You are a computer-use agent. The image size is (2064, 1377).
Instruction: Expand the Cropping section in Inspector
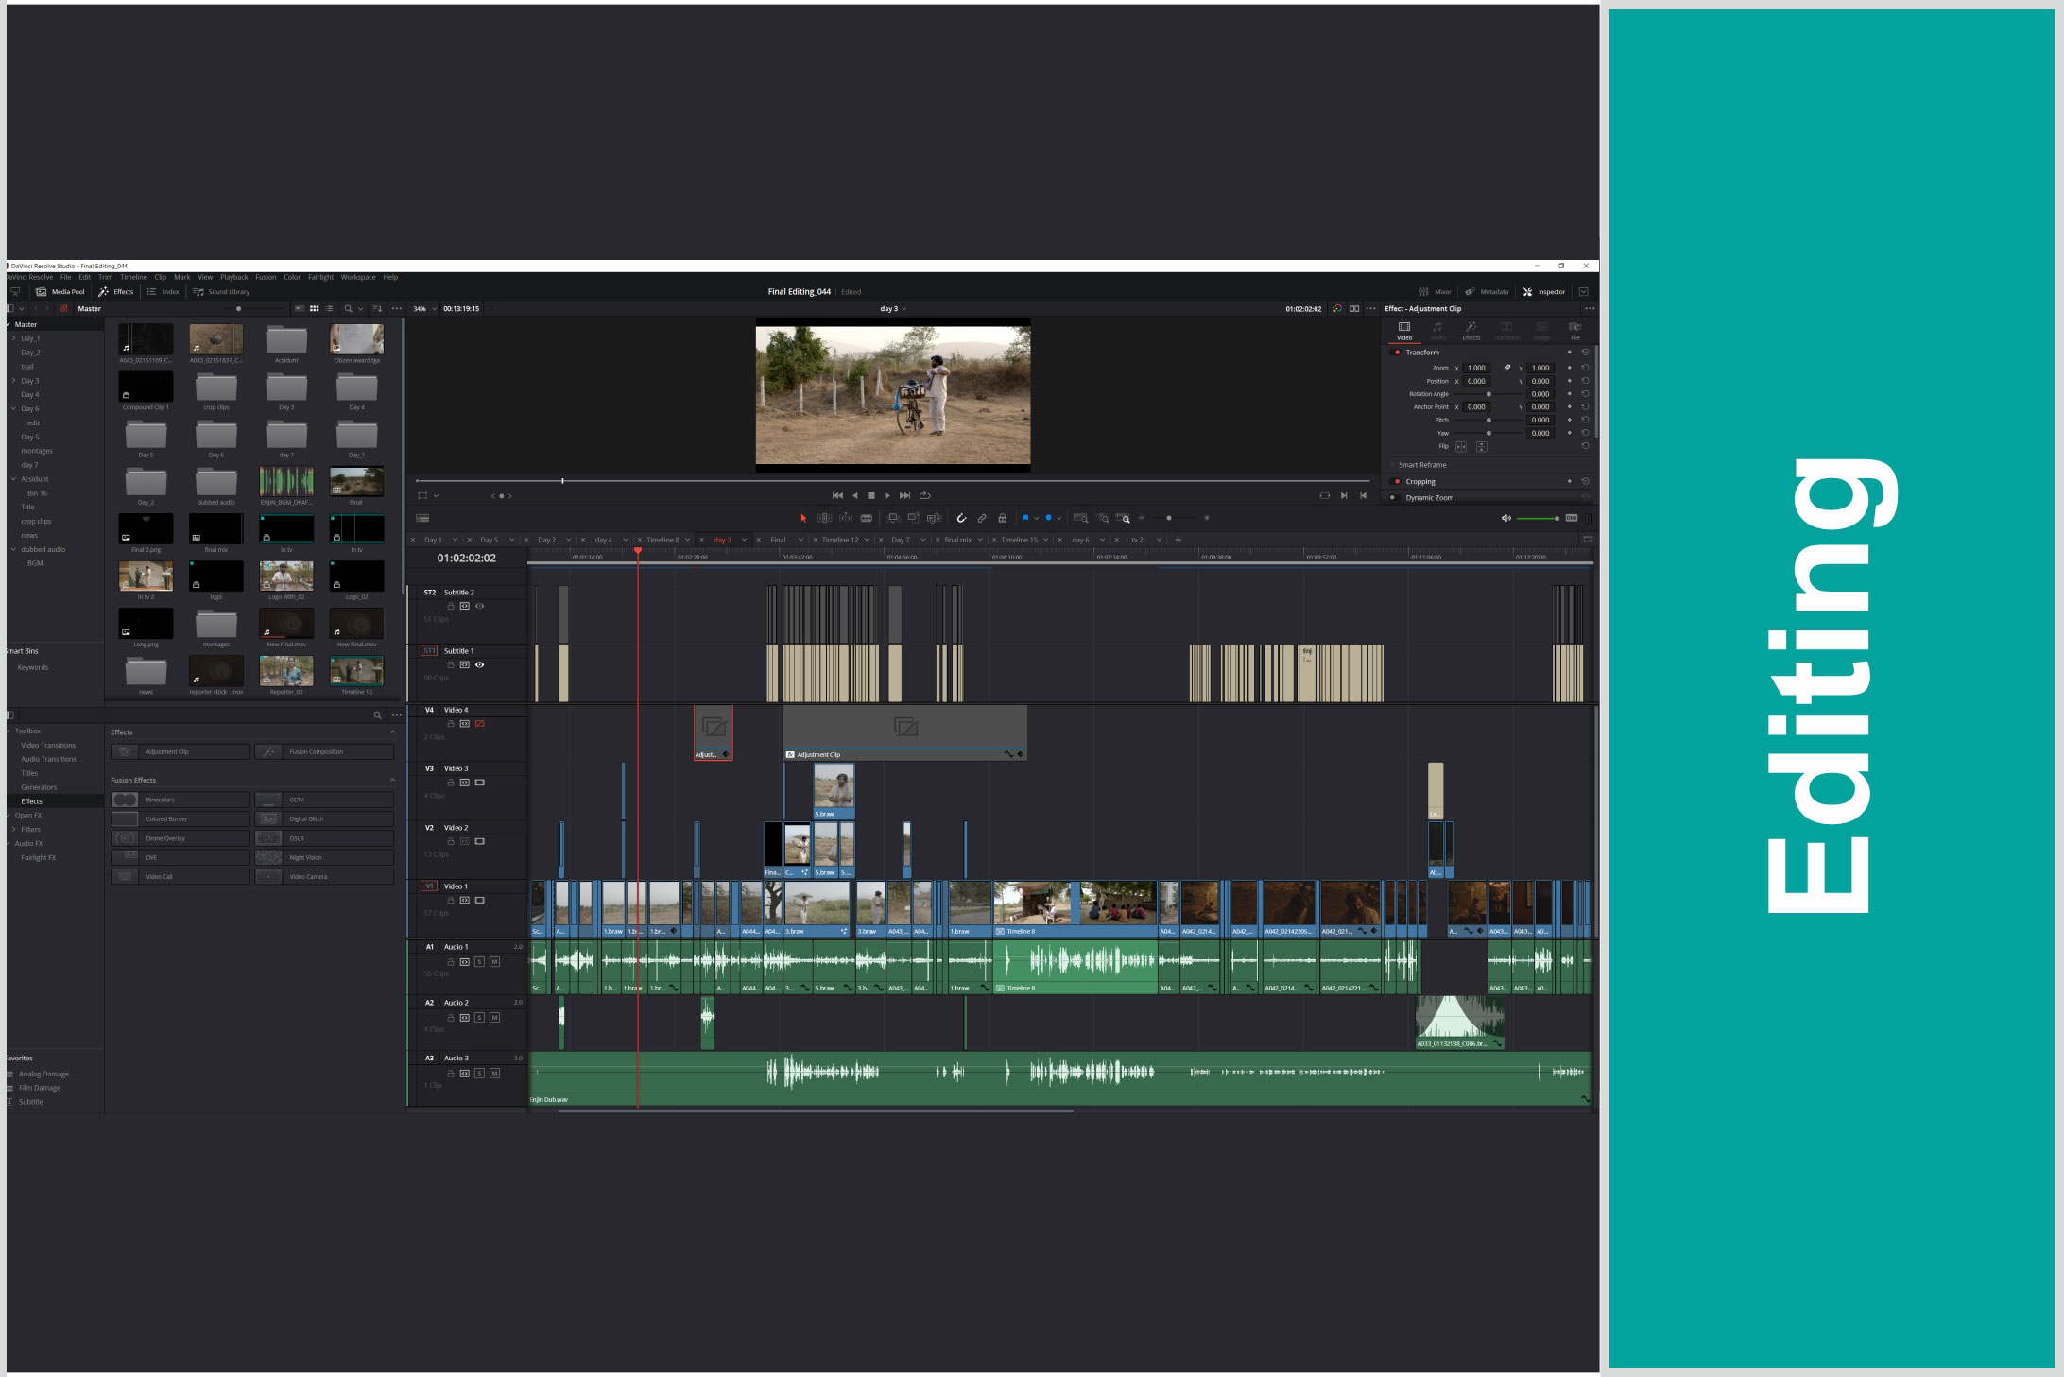[x=1420, y=482]
